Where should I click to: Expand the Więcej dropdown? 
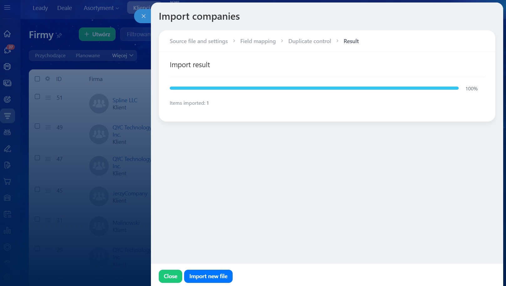coord(122,56)
